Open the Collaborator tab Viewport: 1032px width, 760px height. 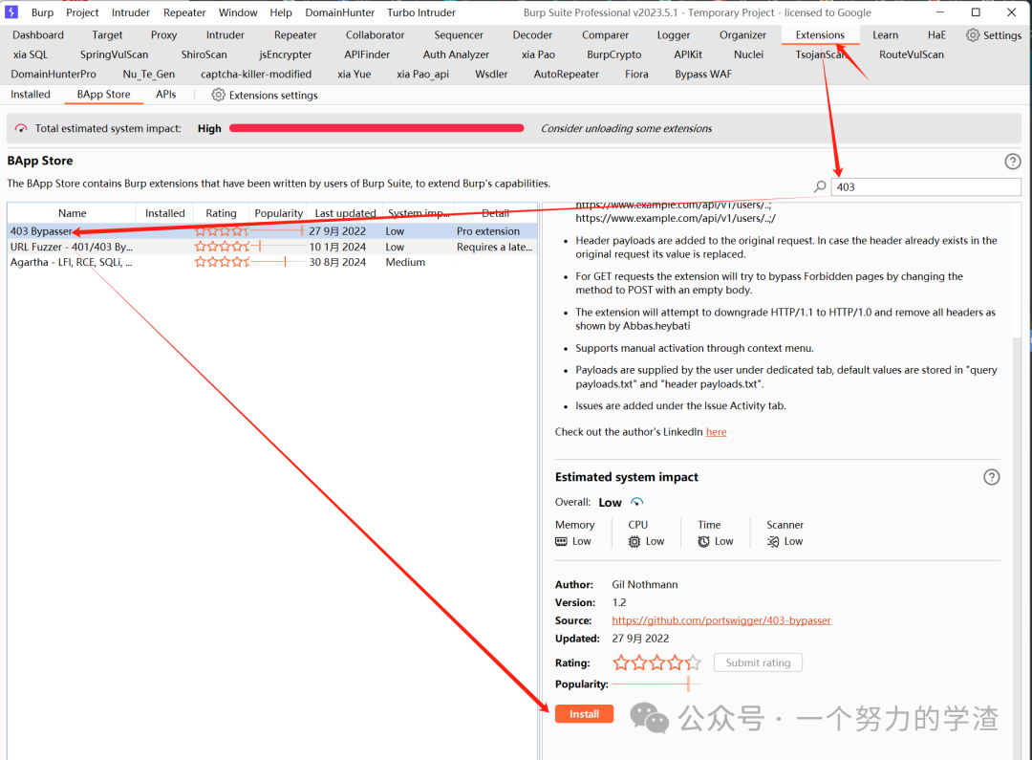point(376,35)
